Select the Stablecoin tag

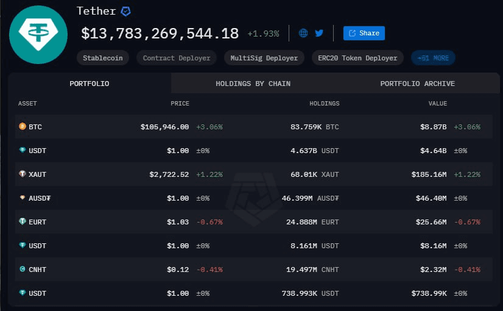tap(103, 58)
